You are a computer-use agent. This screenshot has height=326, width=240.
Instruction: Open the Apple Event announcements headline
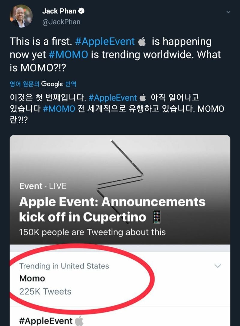click(112, 210)
